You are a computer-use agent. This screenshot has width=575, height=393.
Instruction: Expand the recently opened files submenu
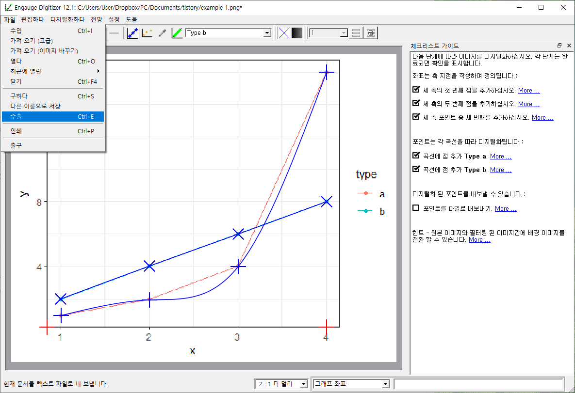pos(53,71)
